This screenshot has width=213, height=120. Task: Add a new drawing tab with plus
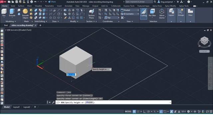40,25
